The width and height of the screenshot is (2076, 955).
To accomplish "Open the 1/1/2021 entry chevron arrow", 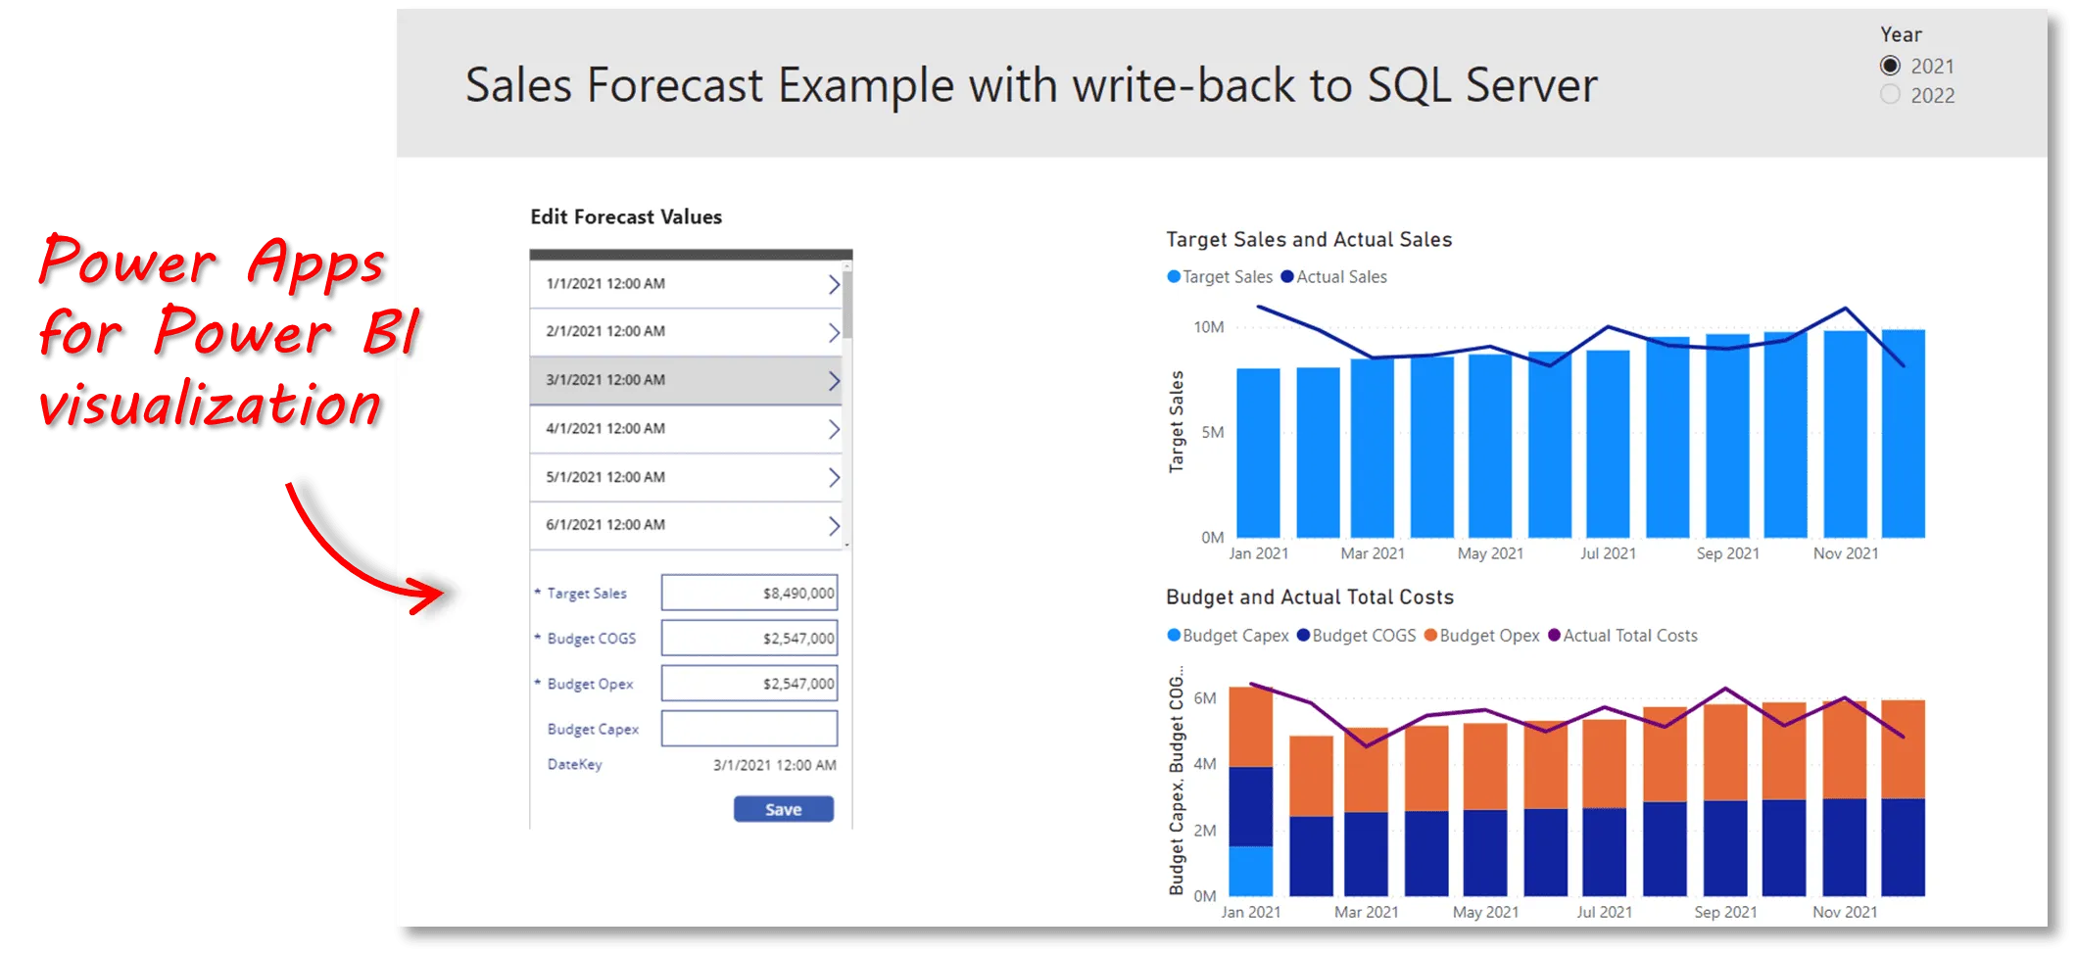I will pos(834,284).
